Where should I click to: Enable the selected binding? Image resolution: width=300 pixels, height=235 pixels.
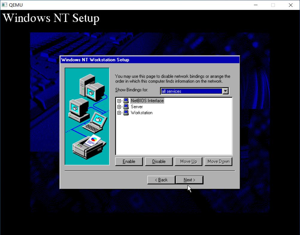[x=129, y=161]
